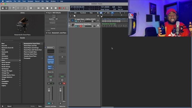Click the Bnce button on the Stereo Out strip

coord(64,101)
